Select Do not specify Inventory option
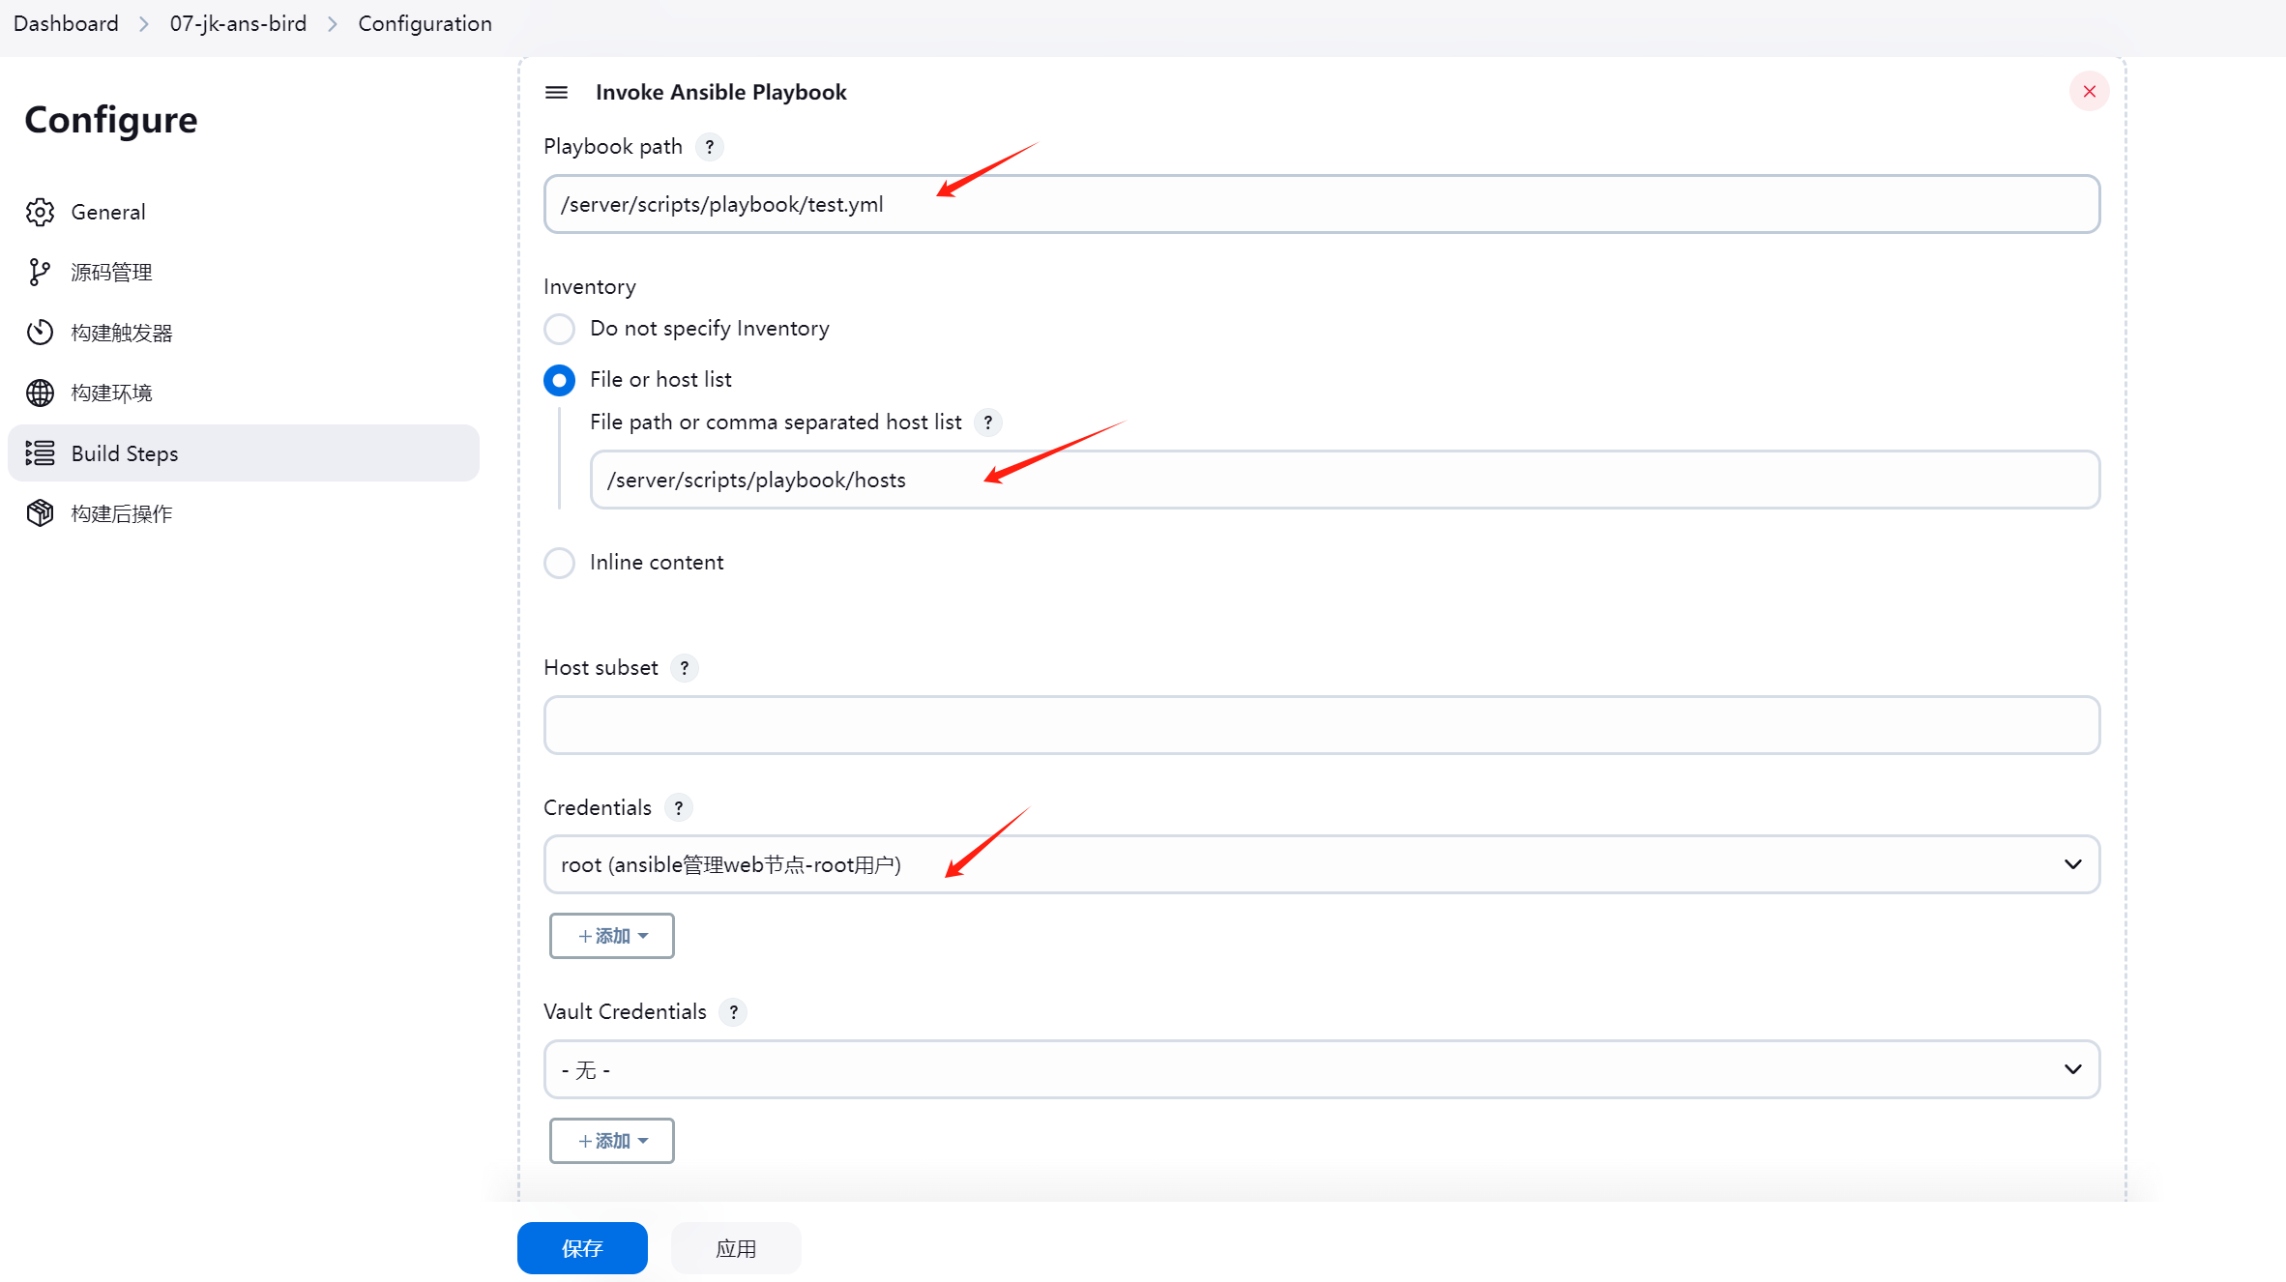The image size is (2286, 1282). tap(559, 329)
